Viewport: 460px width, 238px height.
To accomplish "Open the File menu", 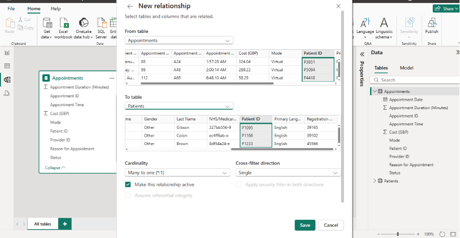I will [x=11, y=8].
